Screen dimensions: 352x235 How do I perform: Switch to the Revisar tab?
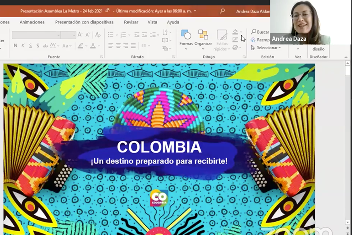[x=131, y=22]
